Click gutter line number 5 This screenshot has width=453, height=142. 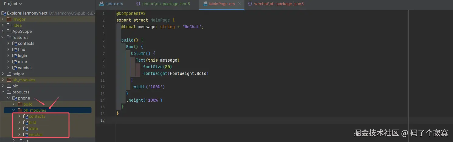tap(104, 40)
